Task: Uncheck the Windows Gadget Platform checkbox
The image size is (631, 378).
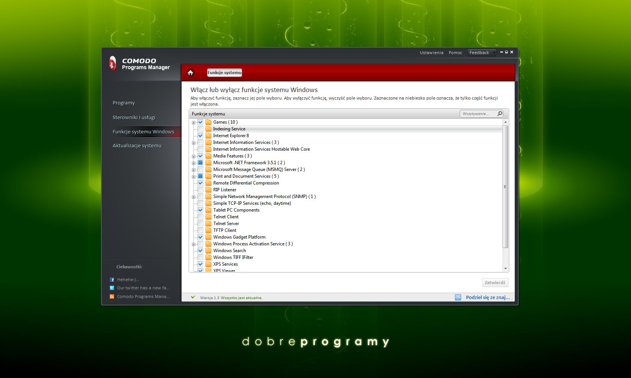Action: [x=201, y=237]
